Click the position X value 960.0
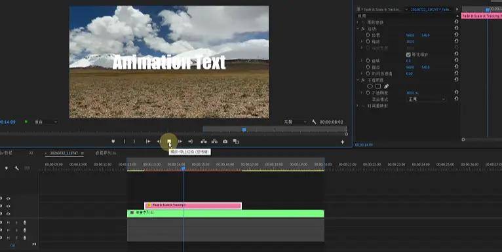 410,35
